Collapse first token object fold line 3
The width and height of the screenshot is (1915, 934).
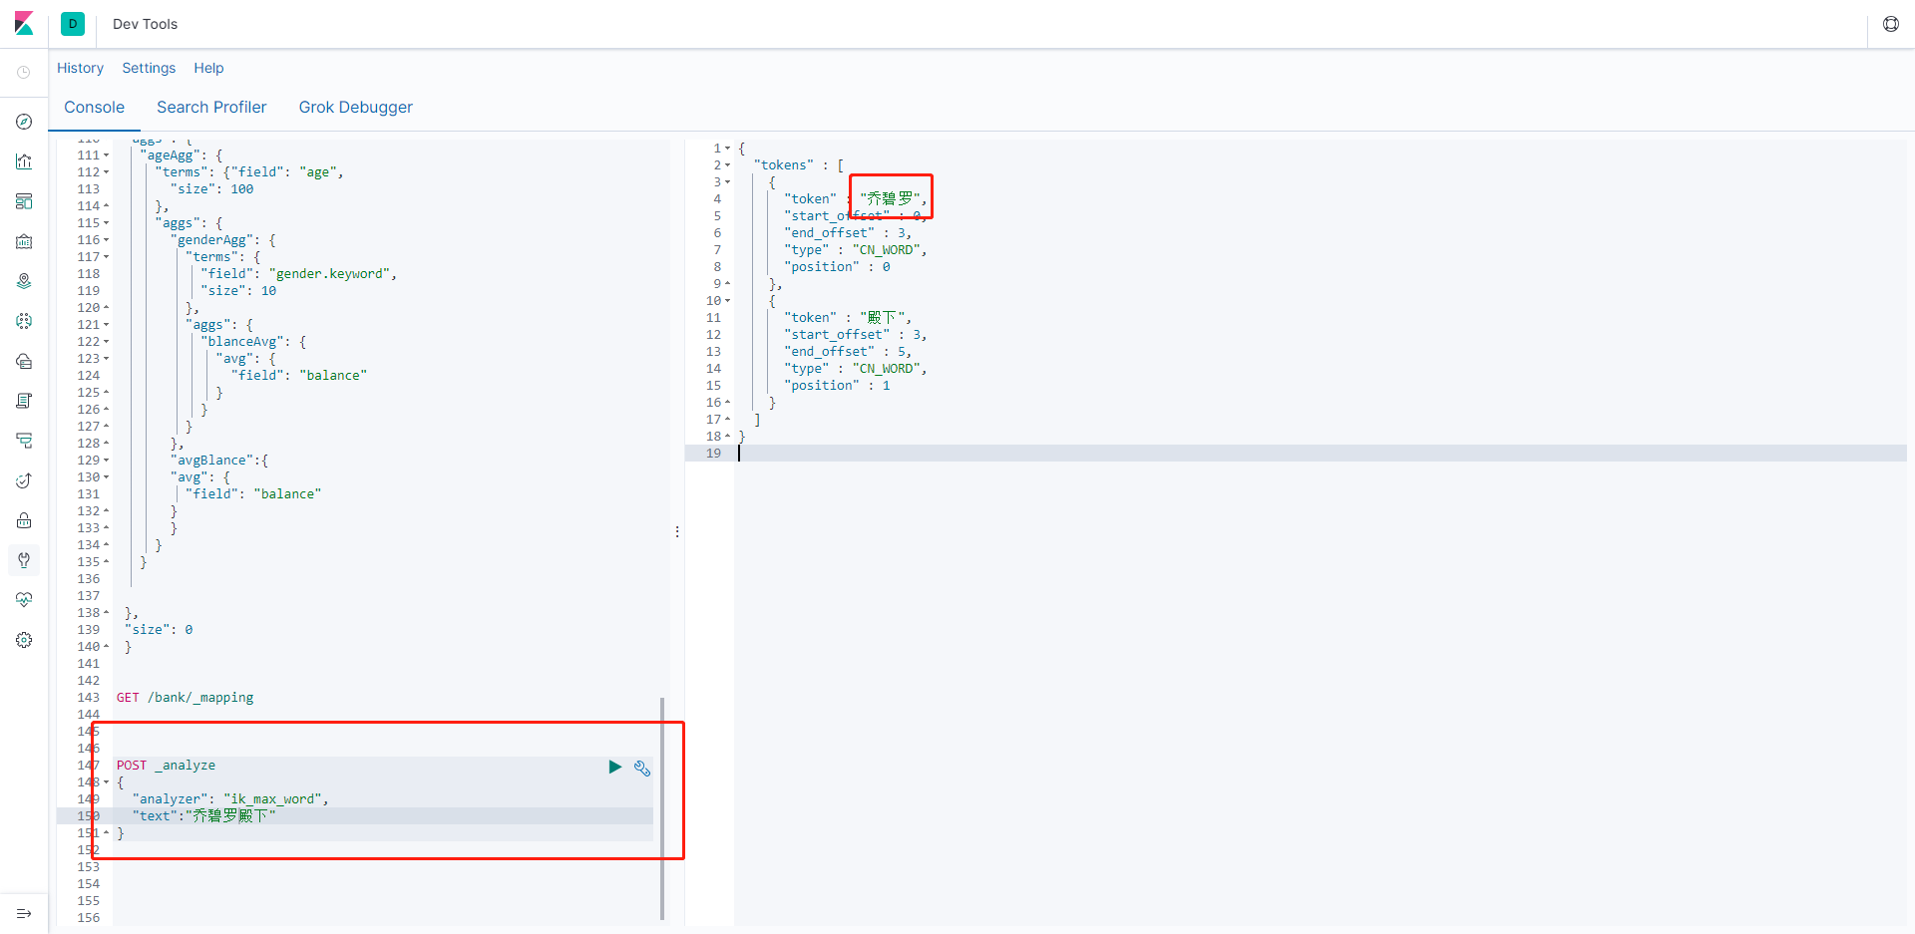click(728, 182)
